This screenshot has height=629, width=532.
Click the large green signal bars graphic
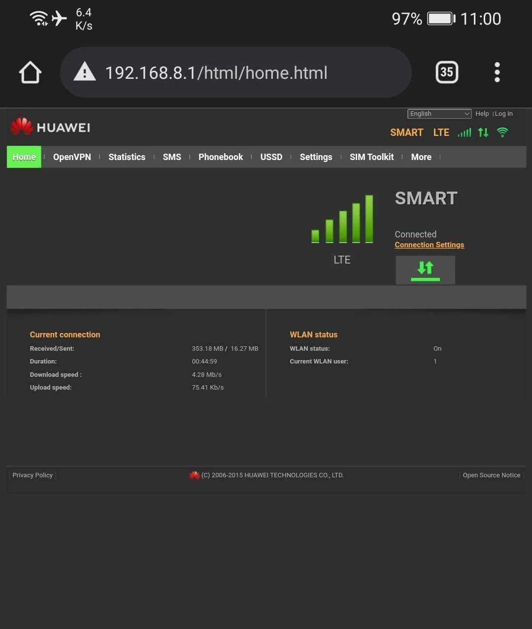click(x=342, y=219)
